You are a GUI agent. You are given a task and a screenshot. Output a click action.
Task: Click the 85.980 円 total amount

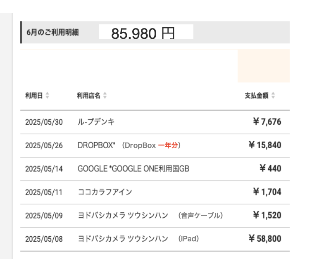pos(143,33)
